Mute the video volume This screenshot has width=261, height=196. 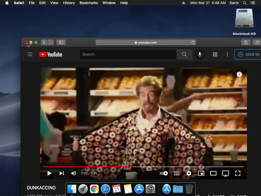(74, 173)
